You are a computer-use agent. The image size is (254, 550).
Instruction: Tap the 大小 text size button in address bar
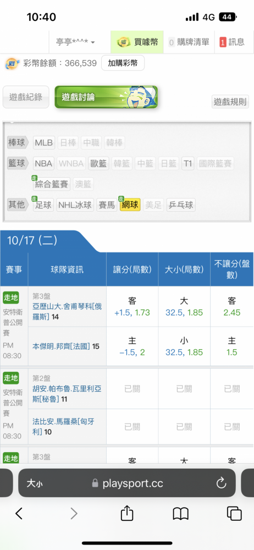point(35,483)
